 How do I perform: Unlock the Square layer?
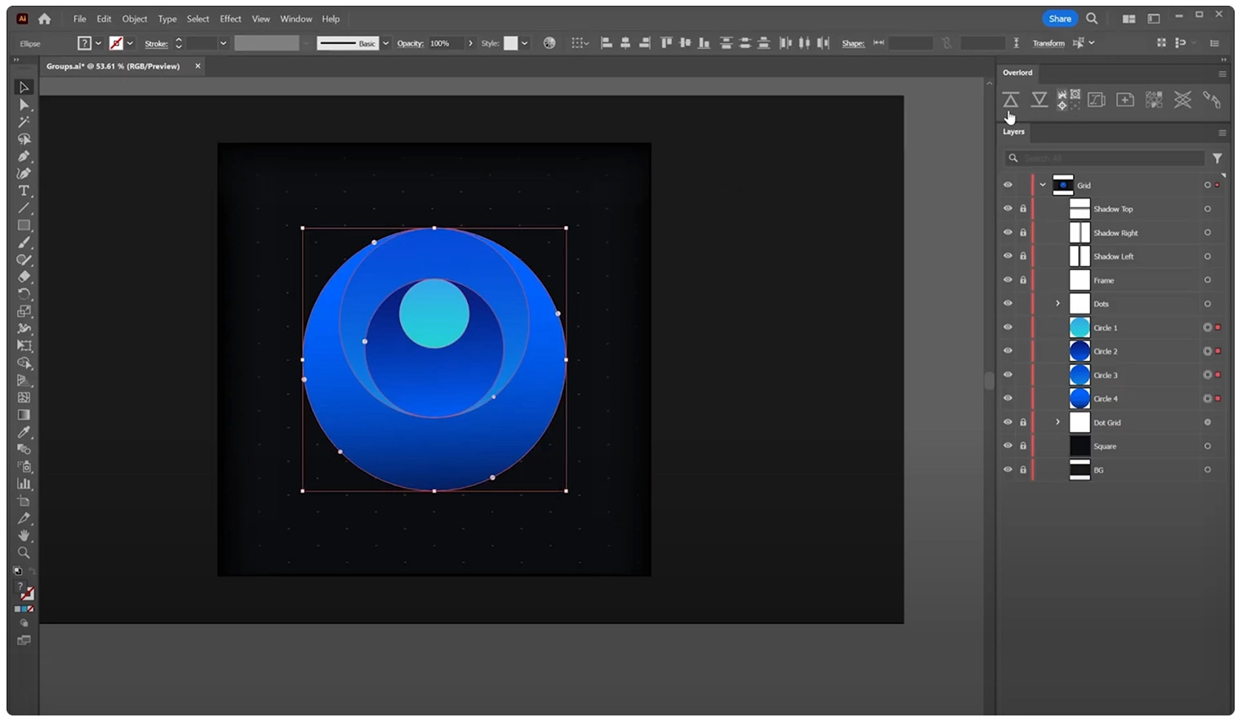[x=1022, y=445]
